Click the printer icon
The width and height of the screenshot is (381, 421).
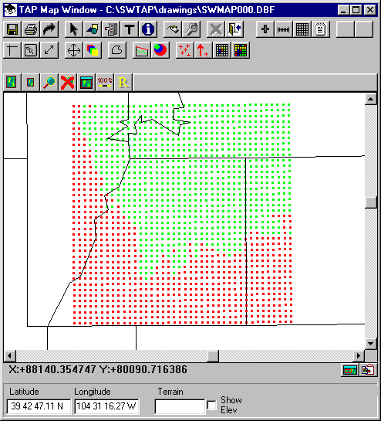click(x=31, y=29)
